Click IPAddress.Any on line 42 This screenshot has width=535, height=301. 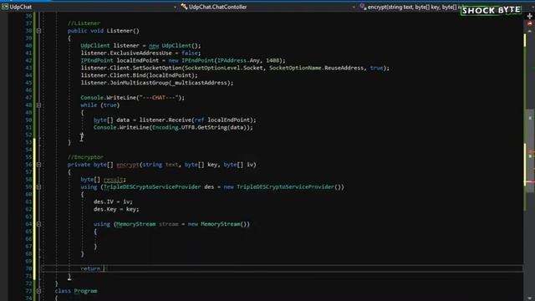(x=238, y=60)
